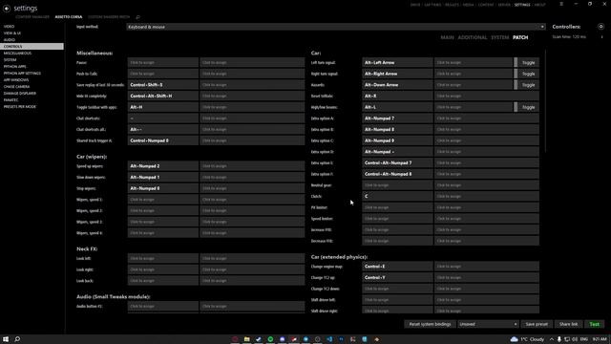Click the Share link button
The height and width of the screenshot is (344, 611).
click(569, 324)
